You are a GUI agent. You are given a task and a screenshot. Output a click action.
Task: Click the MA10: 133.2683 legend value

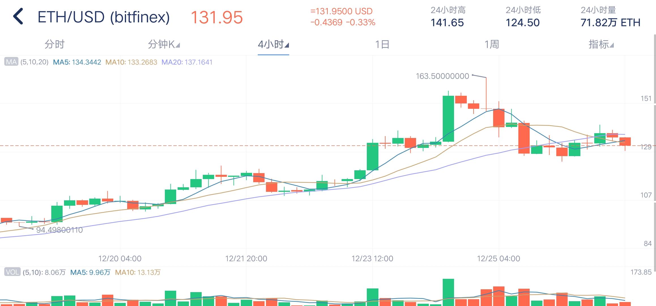pyautogui.click(x=131, y=62)
